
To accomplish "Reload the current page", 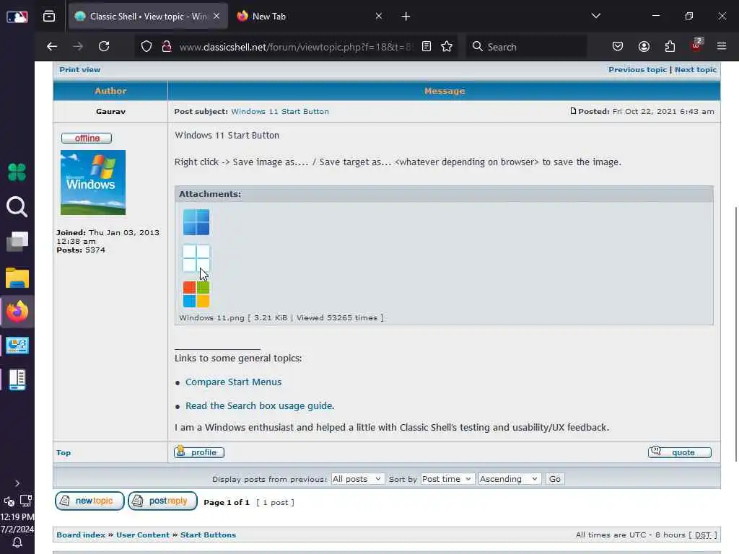I will point(104,47).
